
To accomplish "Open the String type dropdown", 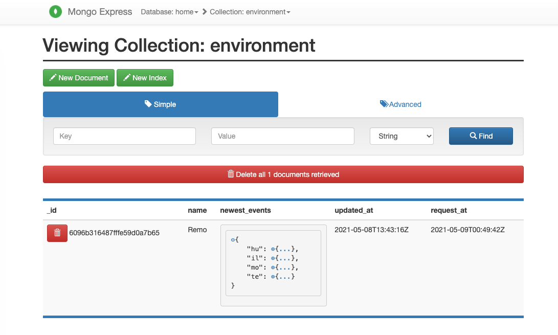I will click(x=401, y=136).
